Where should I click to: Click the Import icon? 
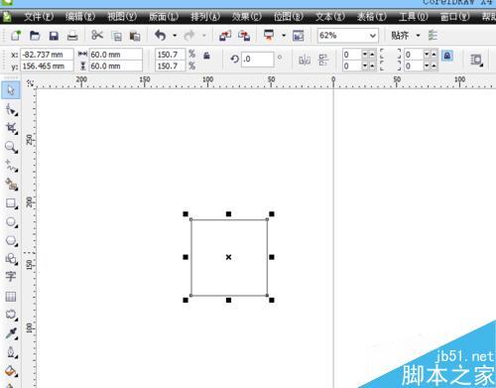[x=225, y=36]
